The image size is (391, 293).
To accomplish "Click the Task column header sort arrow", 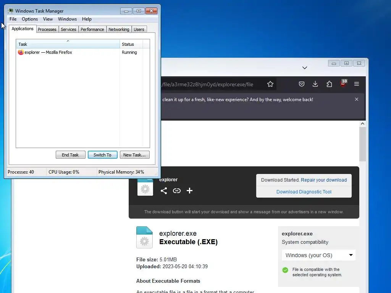I will point(68,41).
